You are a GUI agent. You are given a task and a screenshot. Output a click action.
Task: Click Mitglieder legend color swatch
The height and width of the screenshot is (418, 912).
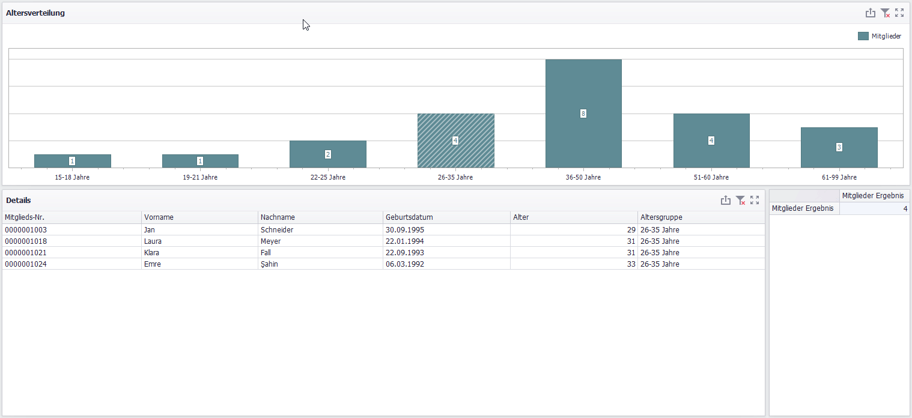click(x=863, y=36)
